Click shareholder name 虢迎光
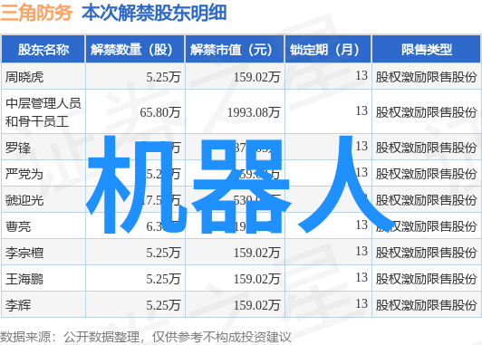482x345 pixels. 24,201
